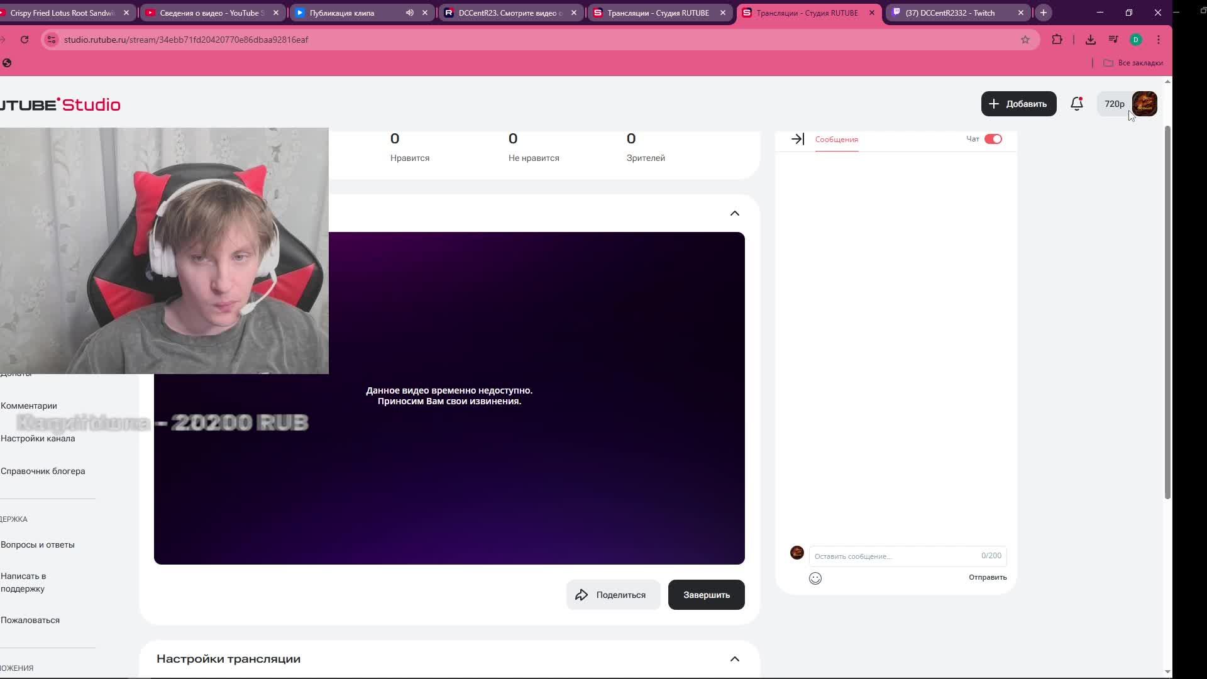Select the Сообщения tab in chat
The height and width of the screenshot is (679, 1207).
click(836, 140)
